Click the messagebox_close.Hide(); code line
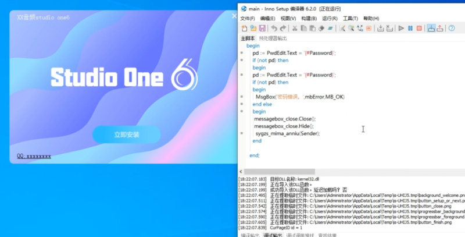Image resolution: width=465 pixels, height=237 pixels. 284,126
